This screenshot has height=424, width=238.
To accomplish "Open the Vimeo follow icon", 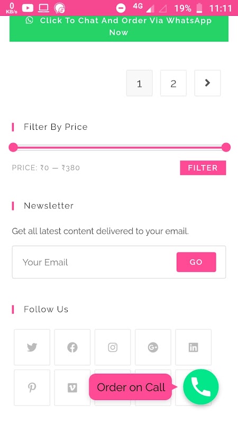I will tap(72, 388).
